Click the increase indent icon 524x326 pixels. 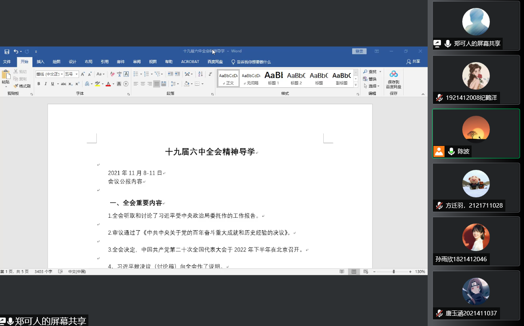pyautogui.click(x=177, y=74)
